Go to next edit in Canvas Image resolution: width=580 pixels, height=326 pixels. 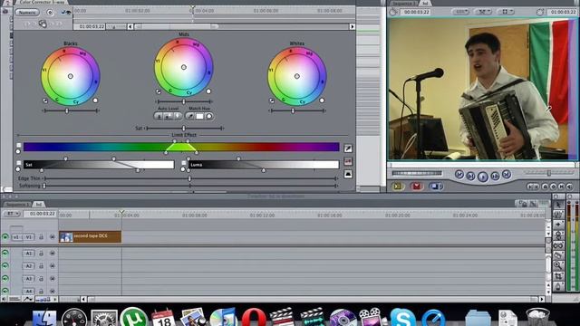click(x=507, y=174)
